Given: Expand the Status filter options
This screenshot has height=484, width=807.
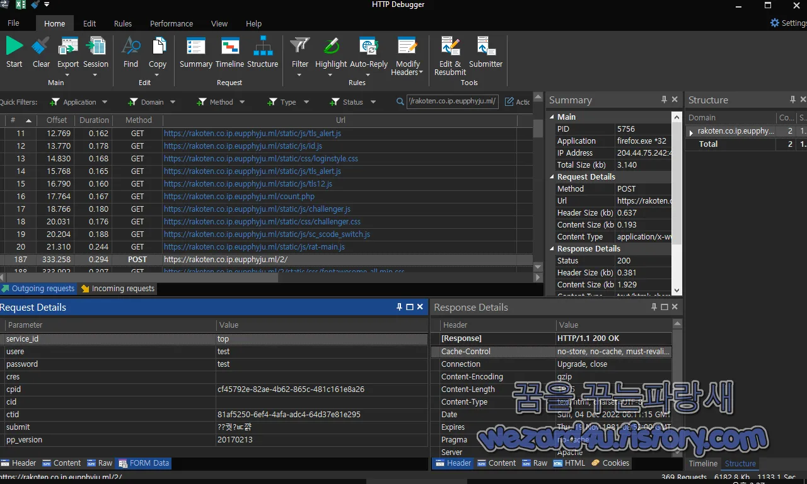Looking at the screenshot, I should (373, 101).
